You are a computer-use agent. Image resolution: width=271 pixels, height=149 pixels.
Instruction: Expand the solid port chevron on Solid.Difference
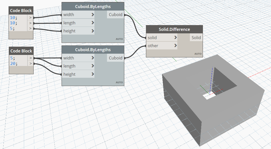point(176,37)
